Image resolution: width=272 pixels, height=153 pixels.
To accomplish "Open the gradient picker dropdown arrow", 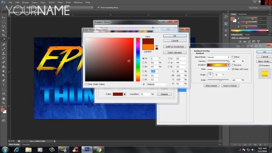I will point(228,65).
